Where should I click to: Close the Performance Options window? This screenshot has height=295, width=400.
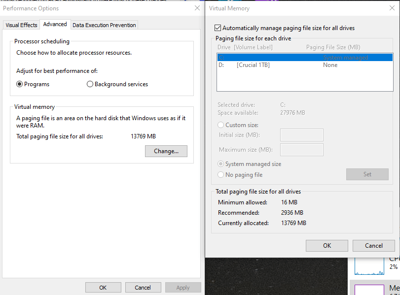(x=197, y=8)
